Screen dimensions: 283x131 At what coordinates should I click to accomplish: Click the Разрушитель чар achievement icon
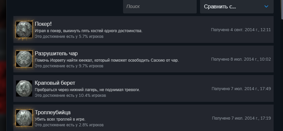(24, 59)
